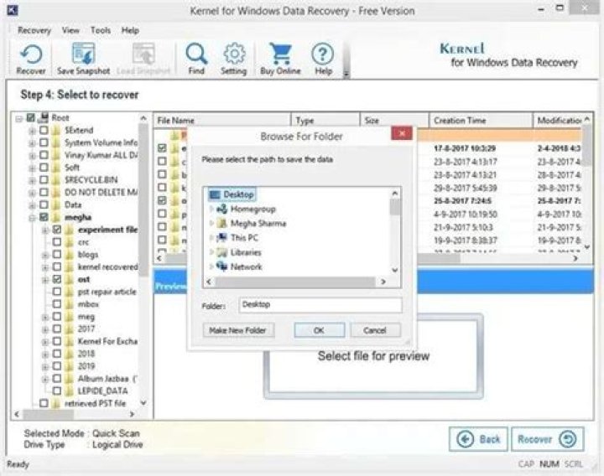Click the toolbar overflow arrow

pyautogui.click(x=346, y=75)
